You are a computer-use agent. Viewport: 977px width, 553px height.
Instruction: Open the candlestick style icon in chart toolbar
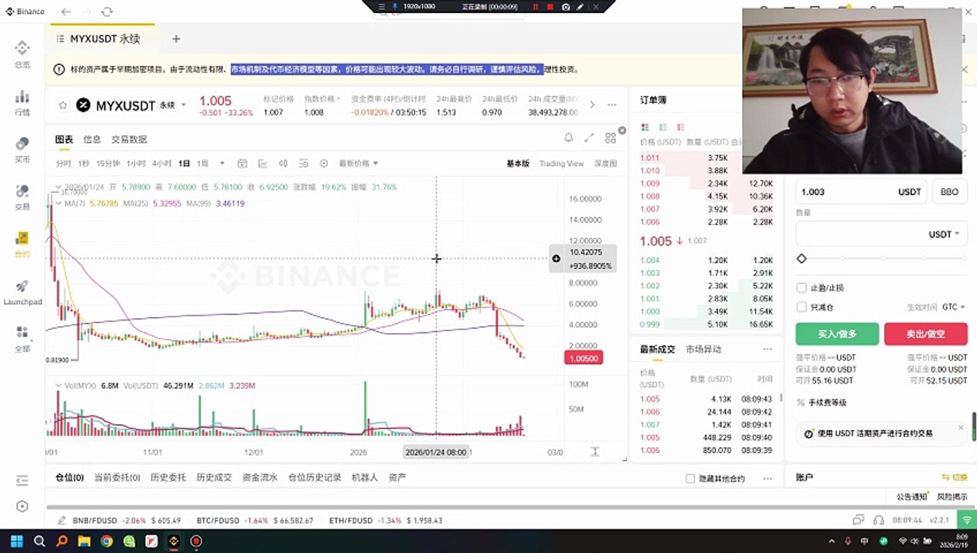tap(283, 163)
